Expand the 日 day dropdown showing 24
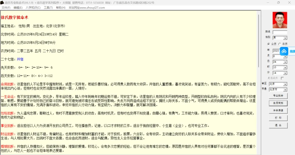Image resolution: width=295 pixels, height=155 pixels. pos(285,62)
